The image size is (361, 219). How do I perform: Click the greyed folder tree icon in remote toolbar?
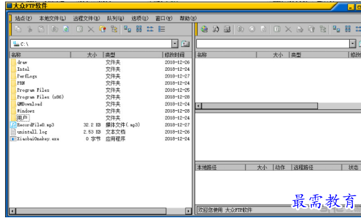[323, 29]
